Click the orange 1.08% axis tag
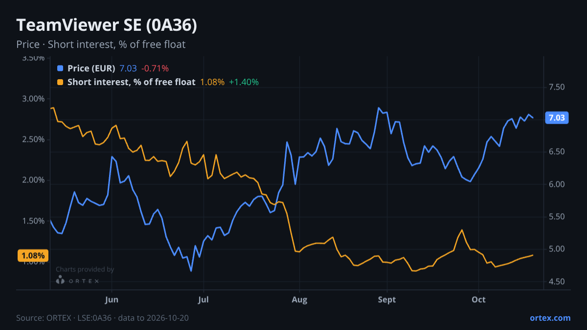 [x=34, y=255]
